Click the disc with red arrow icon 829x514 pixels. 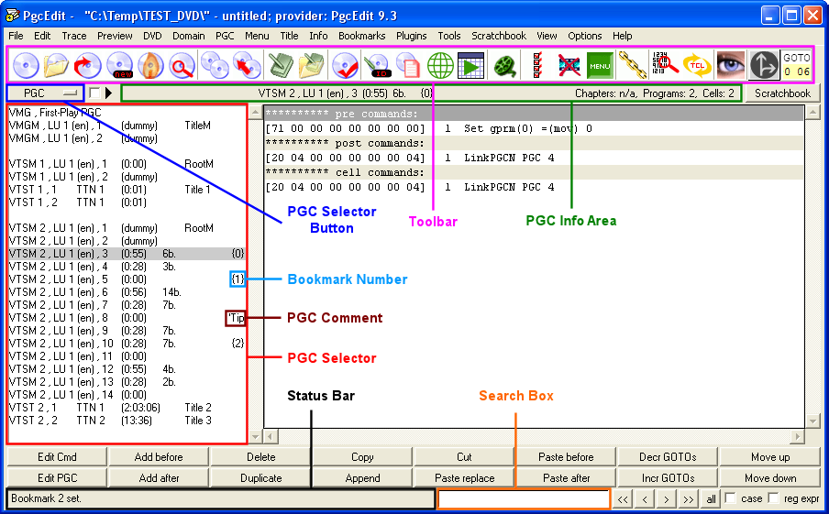88,65
